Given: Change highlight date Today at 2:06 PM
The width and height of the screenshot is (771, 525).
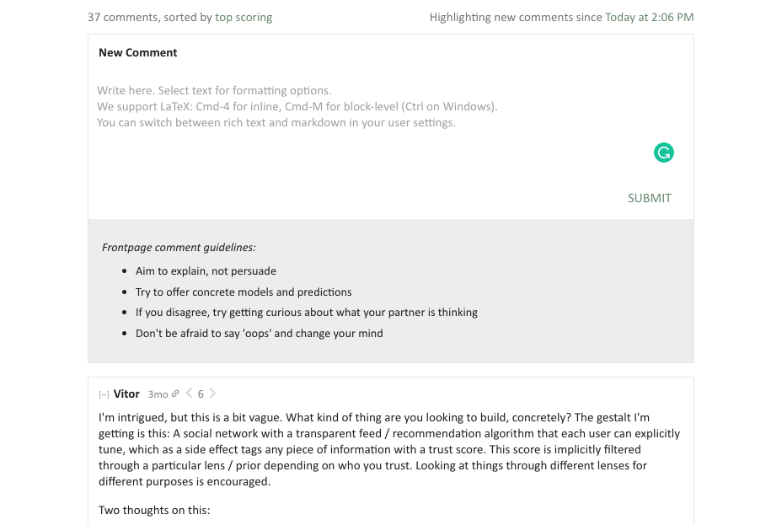Looking at the screenshot, I should 649,17.
